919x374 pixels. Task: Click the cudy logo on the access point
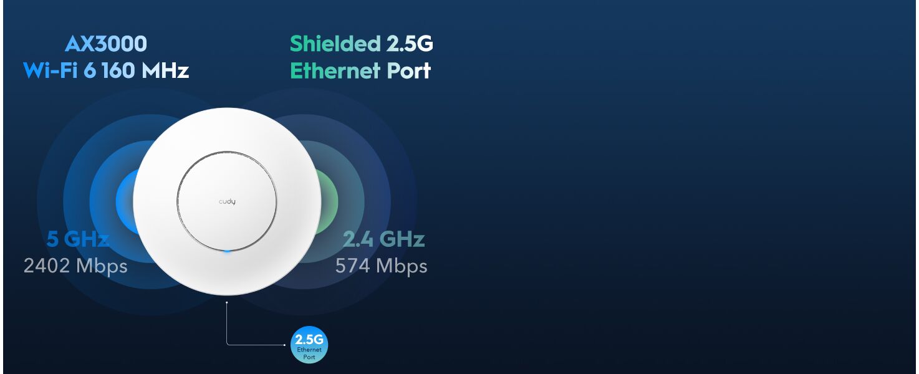[227, 202]
